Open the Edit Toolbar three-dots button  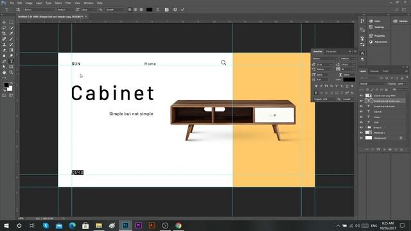click(x=4, y=78)
